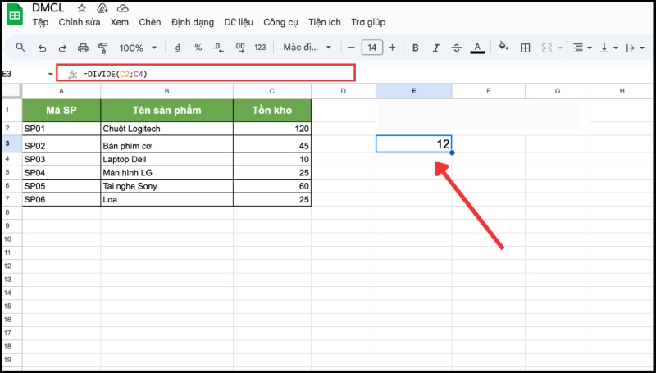Open the Định dạng menu
This screenshot has height=373, width=656.
point(191,22)
